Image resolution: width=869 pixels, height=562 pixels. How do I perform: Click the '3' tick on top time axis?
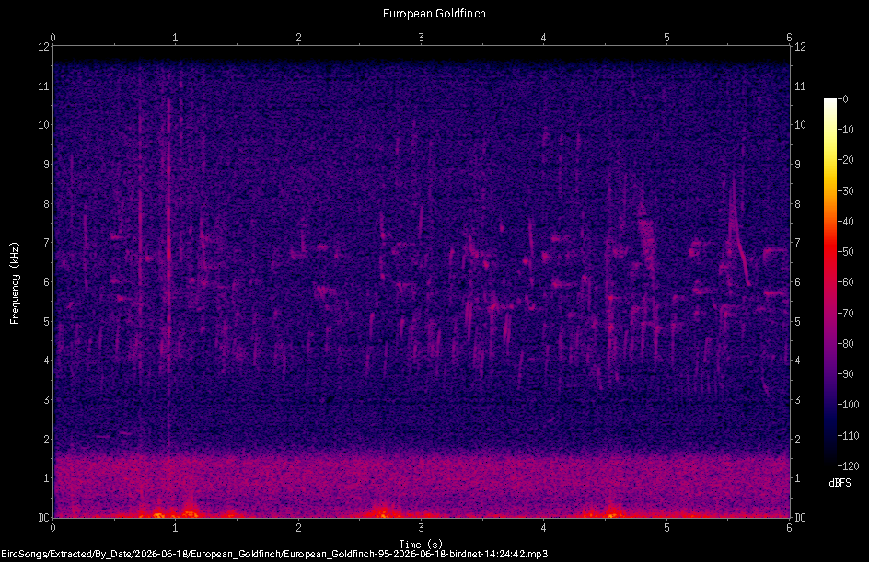click(x=422, y=38)
